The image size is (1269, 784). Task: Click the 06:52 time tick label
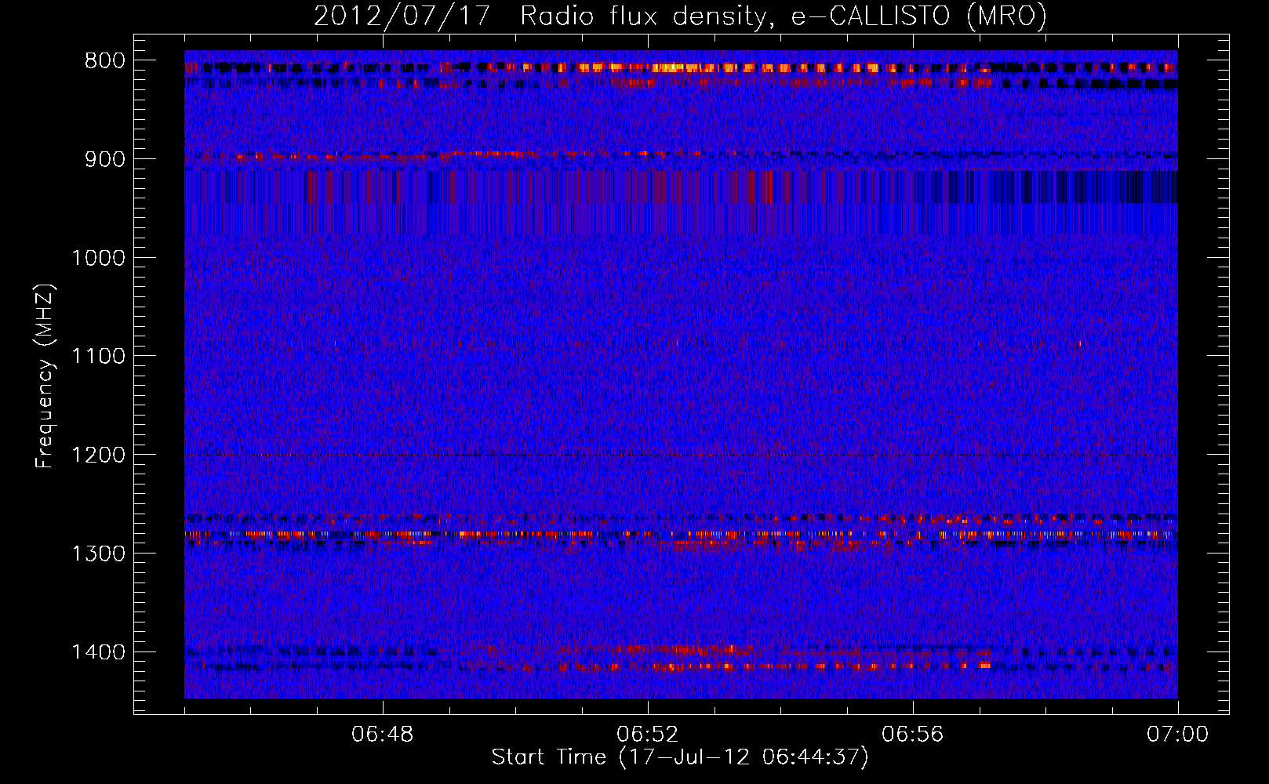648,735
